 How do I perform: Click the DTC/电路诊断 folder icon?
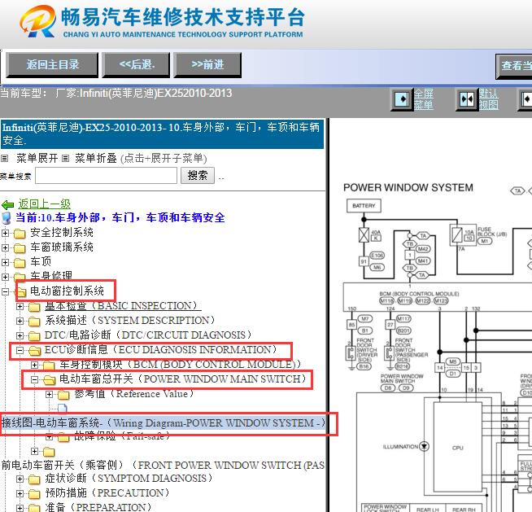(x=34, y=336)
